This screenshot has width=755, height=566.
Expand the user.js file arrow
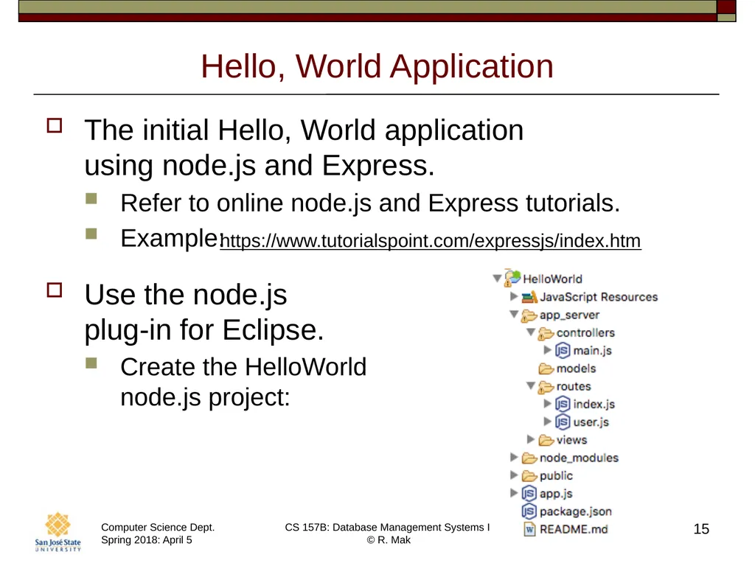548,421
